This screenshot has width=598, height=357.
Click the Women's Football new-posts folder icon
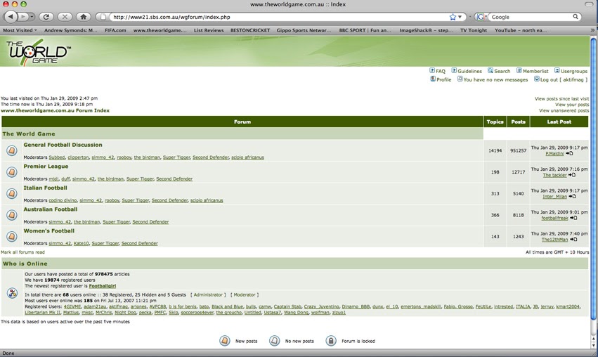(12, 236)
